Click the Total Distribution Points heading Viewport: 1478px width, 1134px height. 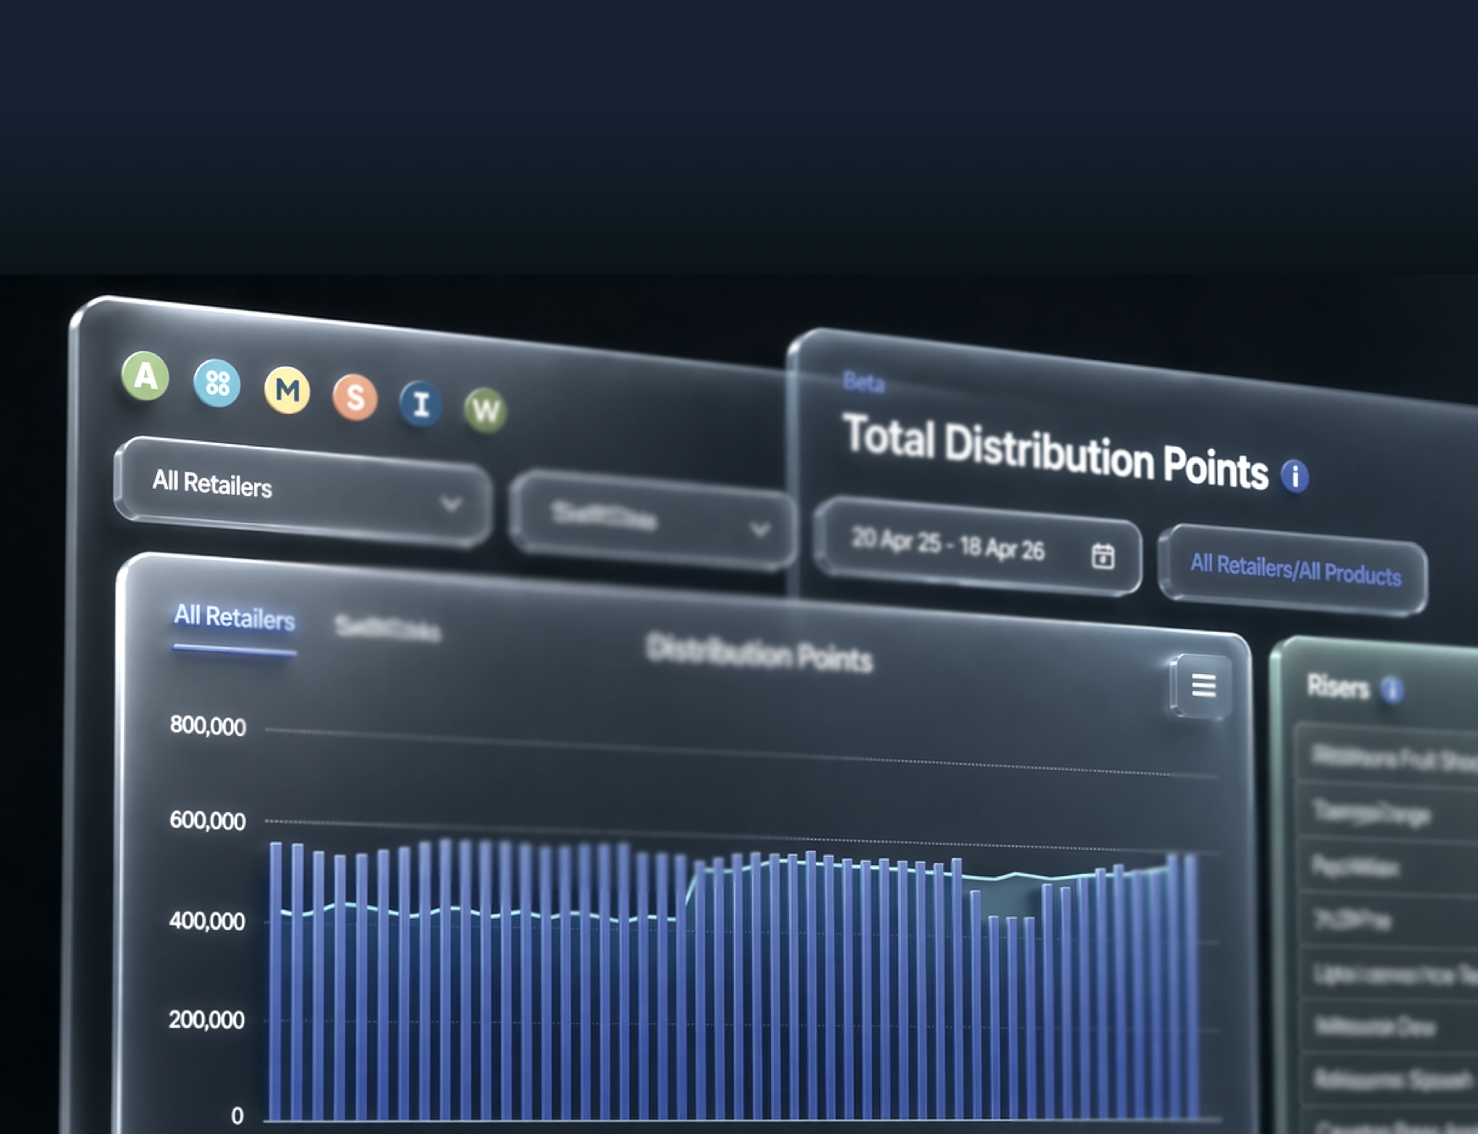point(1055,453)
